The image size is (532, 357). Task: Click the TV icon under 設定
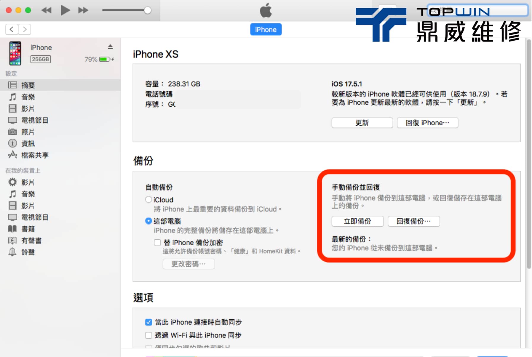pyautogui.click(x=12, y=120)
